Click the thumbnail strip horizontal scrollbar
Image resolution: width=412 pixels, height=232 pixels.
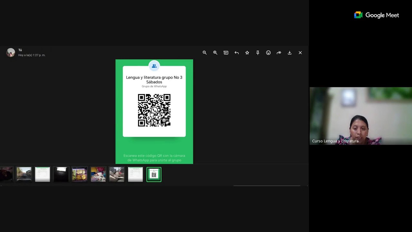(x=267, y=186)
